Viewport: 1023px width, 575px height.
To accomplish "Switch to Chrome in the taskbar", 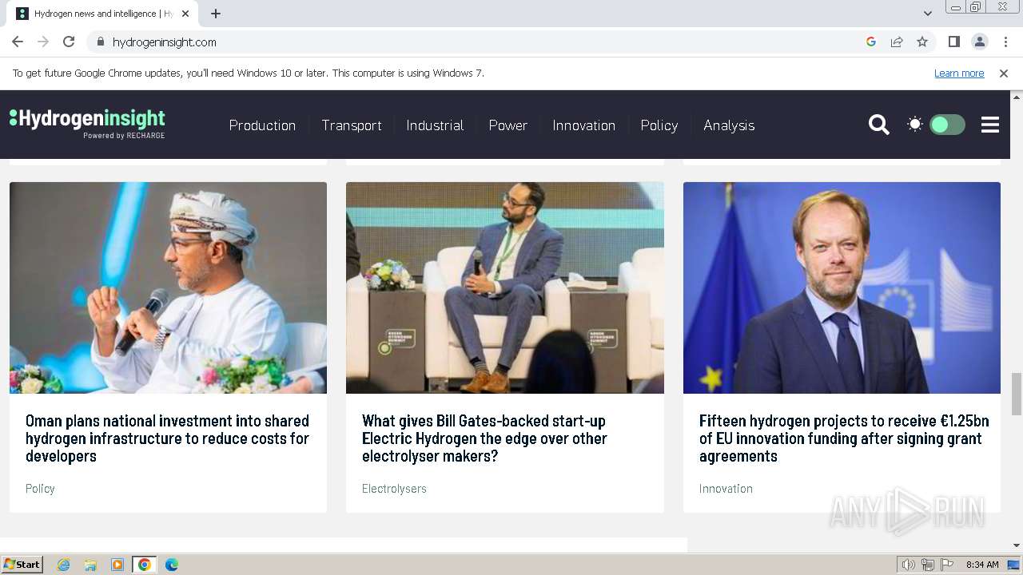I will pyautogui.click(x=145, y=565).
